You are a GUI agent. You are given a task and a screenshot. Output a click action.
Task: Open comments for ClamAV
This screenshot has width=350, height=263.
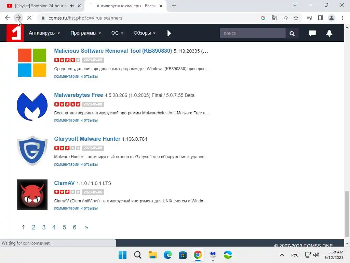[76, 208]
